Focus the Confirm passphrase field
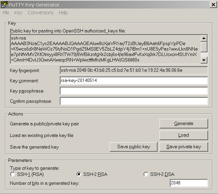The height and width of the screenshot is (194, 218). [134, 101]
